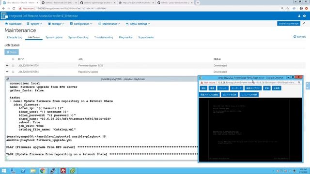Viewport: 310px width, 174px height.
Task: Click the Status column header
Action: point(217,59)
